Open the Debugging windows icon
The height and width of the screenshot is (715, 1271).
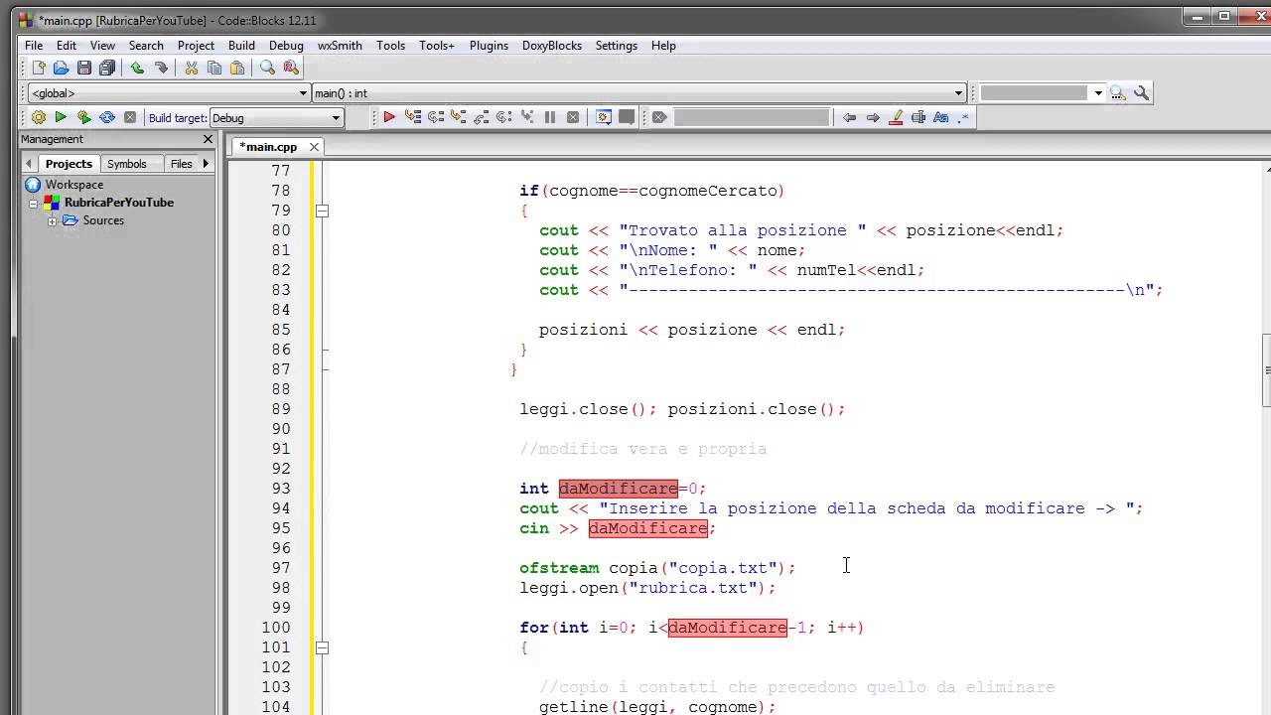[603, 117]
